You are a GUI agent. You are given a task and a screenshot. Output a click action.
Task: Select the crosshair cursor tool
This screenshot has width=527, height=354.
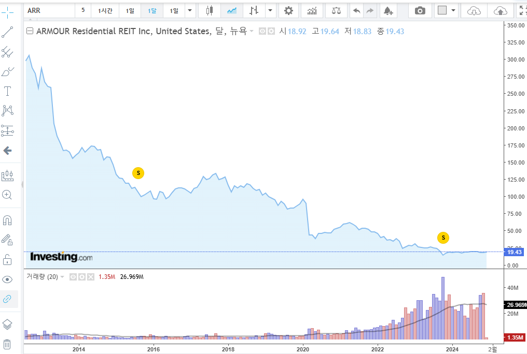click(7, 13)
